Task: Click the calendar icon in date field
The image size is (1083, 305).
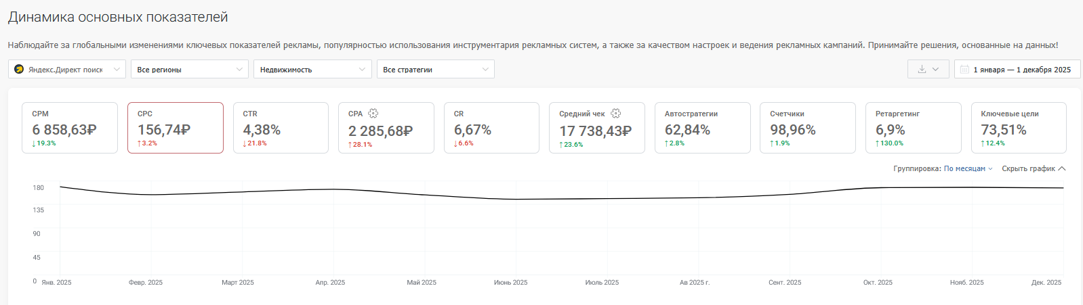Action: 964,70
